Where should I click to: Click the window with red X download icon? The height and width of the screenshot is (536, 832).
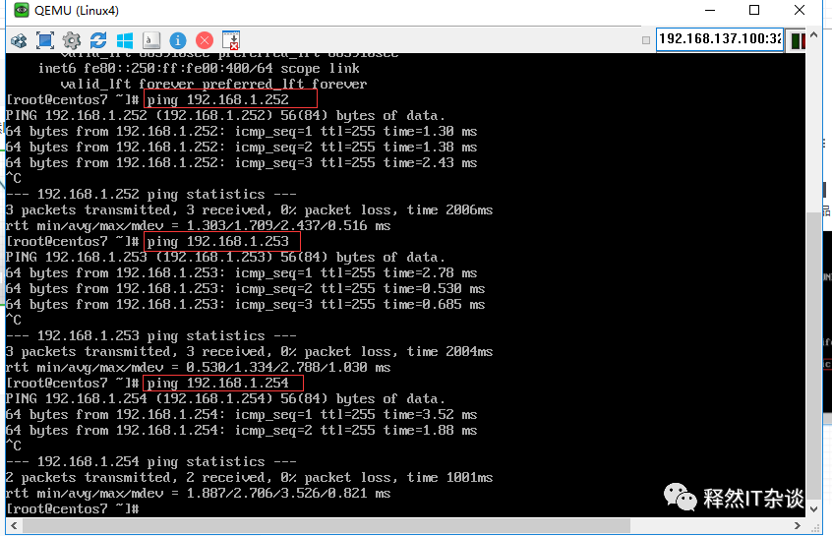pos(231,40)
